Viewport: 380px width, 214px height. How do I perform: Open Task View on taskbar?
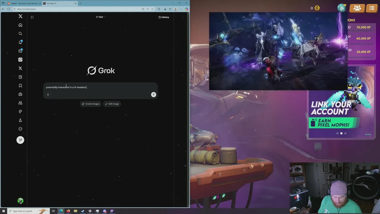coord(53,211)
